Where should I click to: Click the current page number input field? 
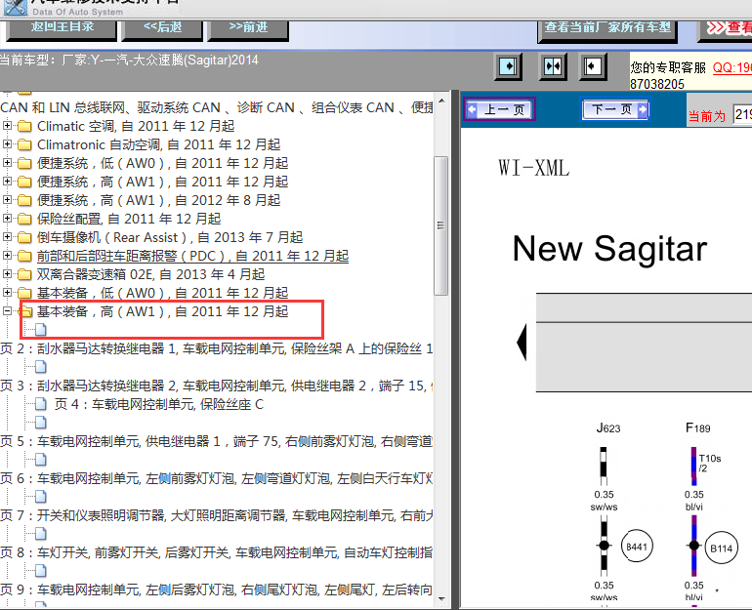(x=742, y=115)
